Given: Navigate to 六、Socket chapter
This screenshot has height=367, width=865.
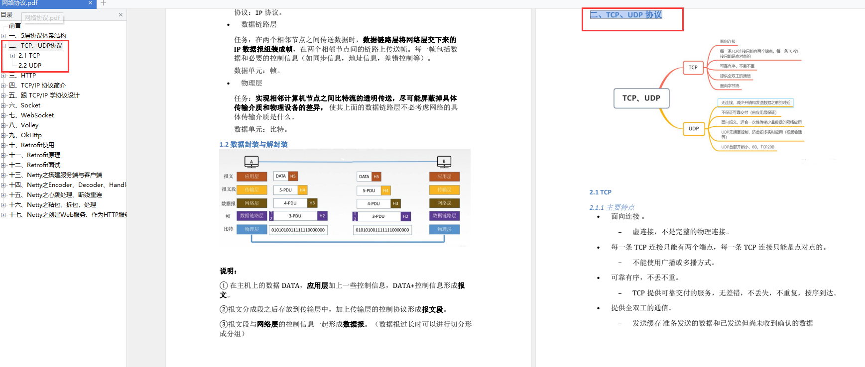Looking at the screenshot, I should [x=25, y=105].
